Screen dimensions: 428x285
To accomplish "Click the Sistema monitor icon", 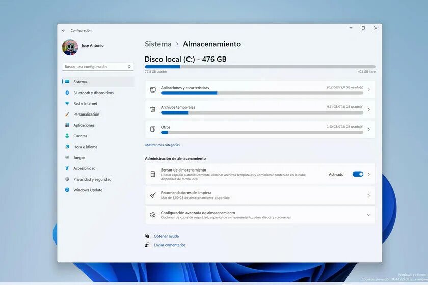I will pos(67,82).
